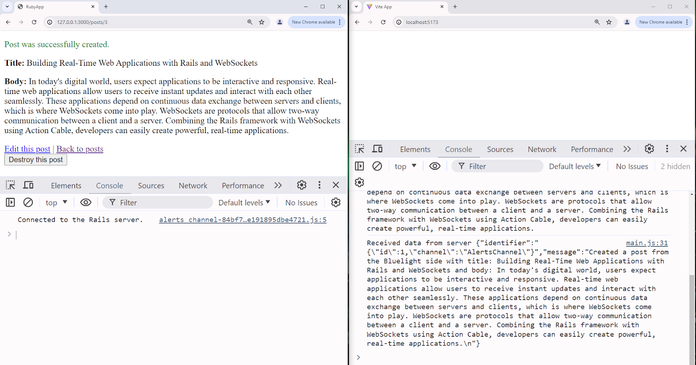Open Sources tab in right DevTools
The width and height of the screenshot is (696, 365).
tap(500, 149)
